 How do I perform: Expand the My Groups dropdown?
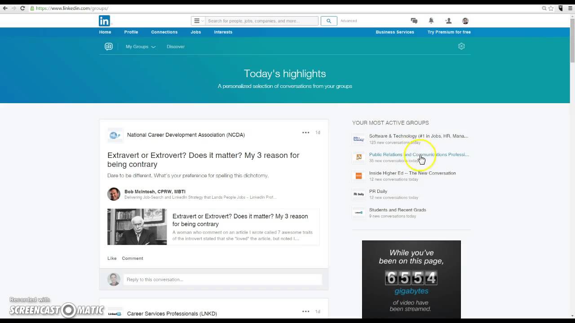pyautogui.click(x=140, y=47)
